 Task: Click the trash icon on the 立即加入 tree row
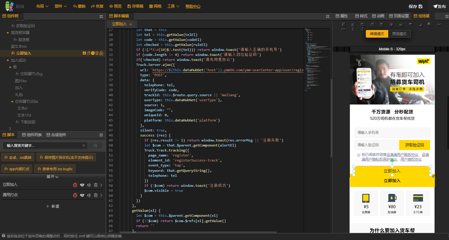(97, 53)
